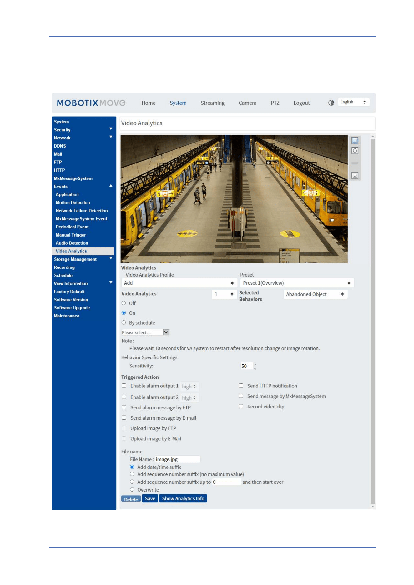
Task: Click the File Name input field
Action: (177, 459)
